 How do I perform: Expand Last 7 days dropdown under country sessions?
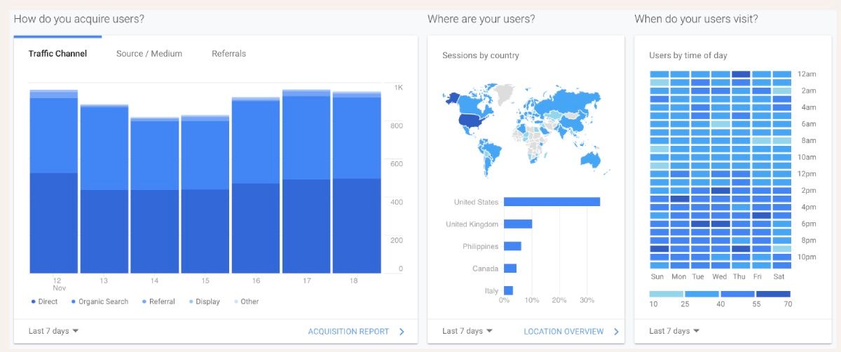point(467,331)
